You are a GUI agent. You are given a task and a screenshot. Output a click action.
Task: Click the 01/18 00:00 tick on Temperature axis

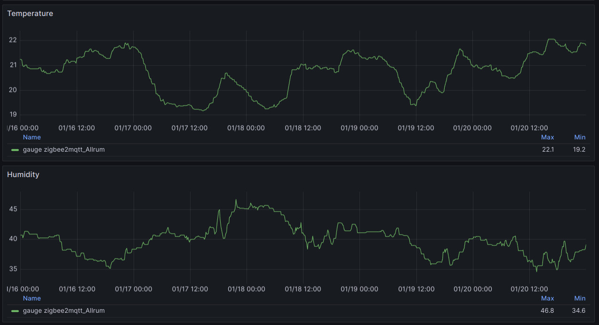pyautogui.click(x=246, y=128)
